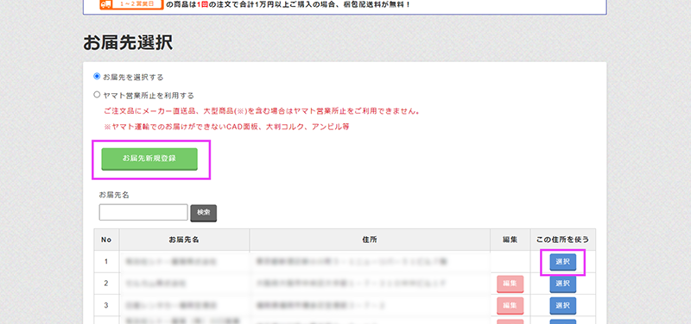
Task: Click 選択 for address row 3
Action: point(563,306)
